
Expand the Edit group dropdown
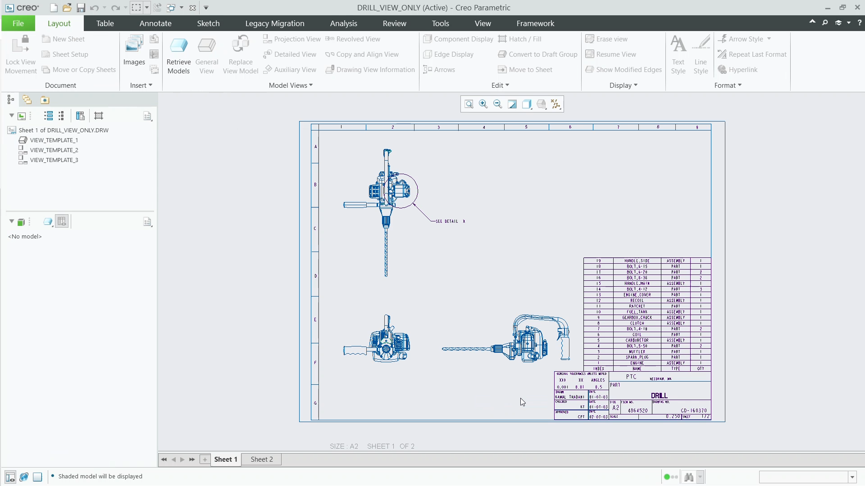tap(500, 85)
